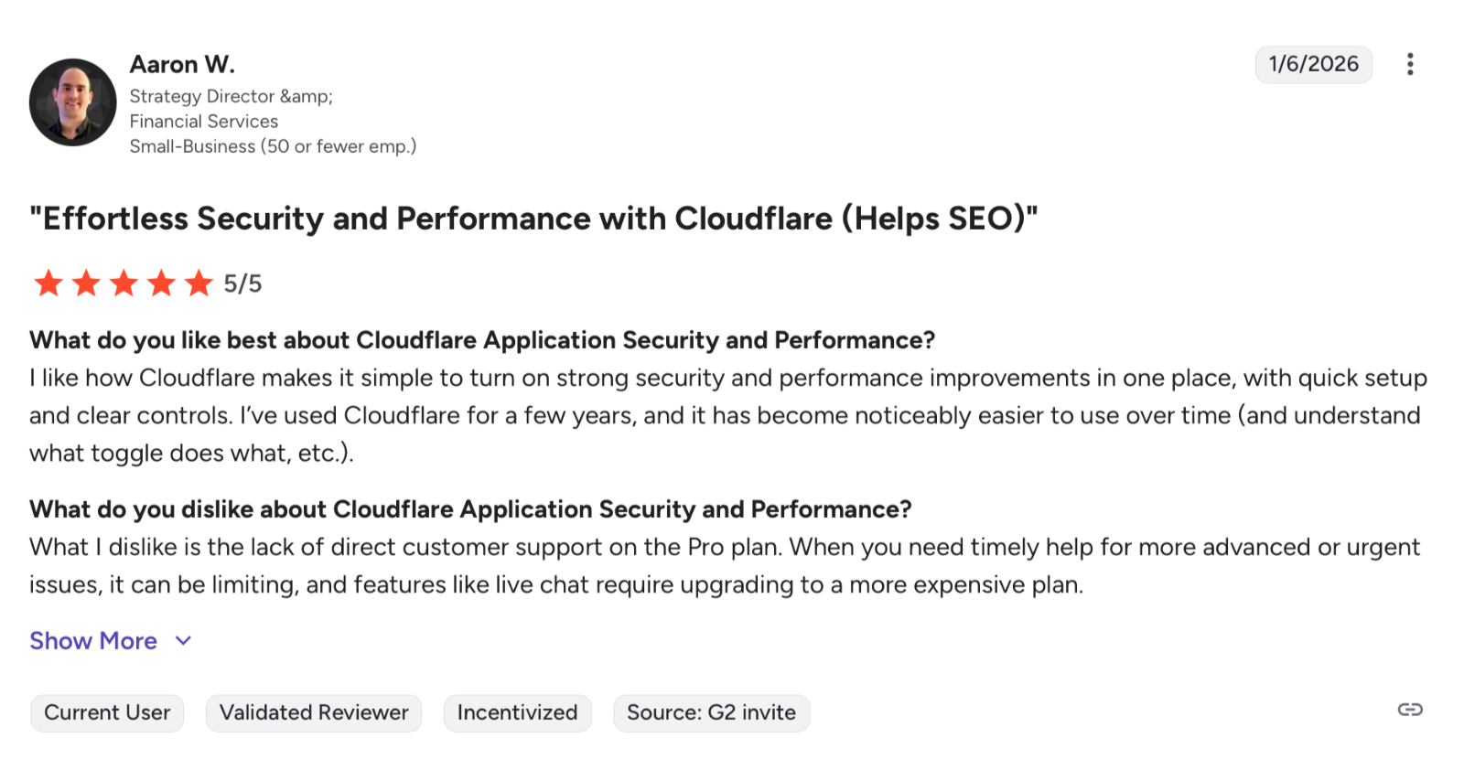Click the third rating star

coord(124,283)
